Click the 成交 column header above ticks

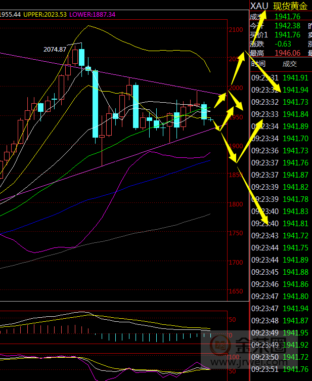(x=290, y=64)
